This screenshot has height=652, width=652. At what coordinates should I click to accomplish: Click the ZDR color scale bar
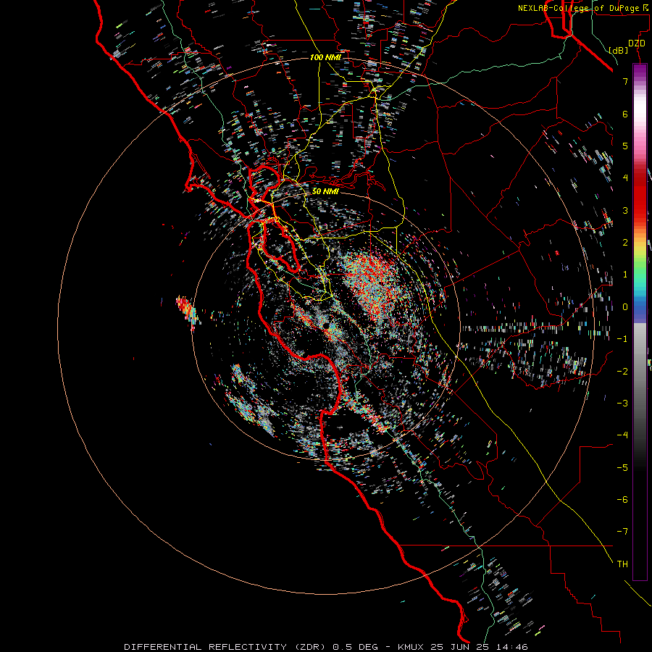pyautogui.click(x=640, y=322)
